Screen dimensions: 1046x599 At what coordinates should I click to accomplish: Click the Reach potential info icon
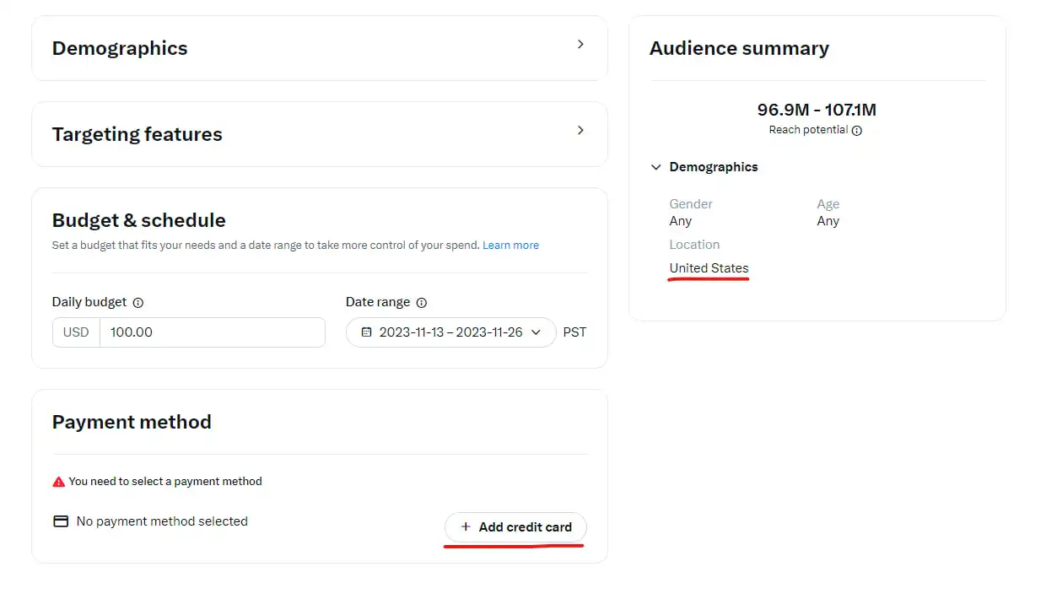click(857, 131)
